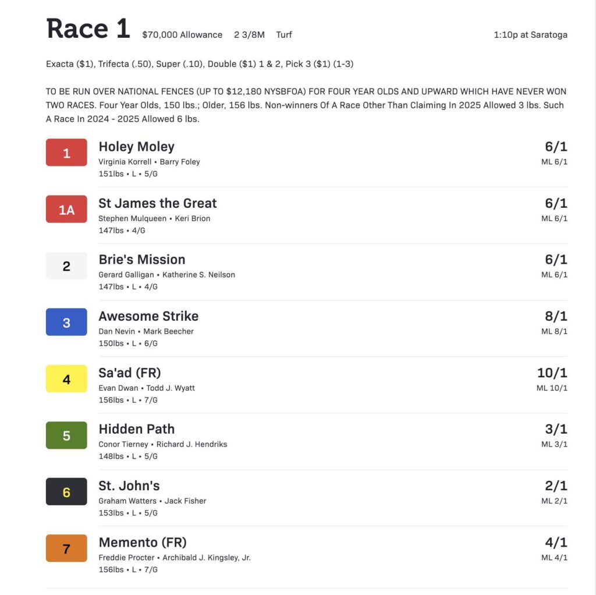The image size is (596, 595).
Task: Open St James the Great entry
Action: coord(157,203)
